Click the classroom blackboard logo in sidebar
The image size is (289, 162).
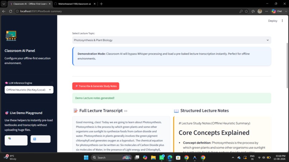11,36
